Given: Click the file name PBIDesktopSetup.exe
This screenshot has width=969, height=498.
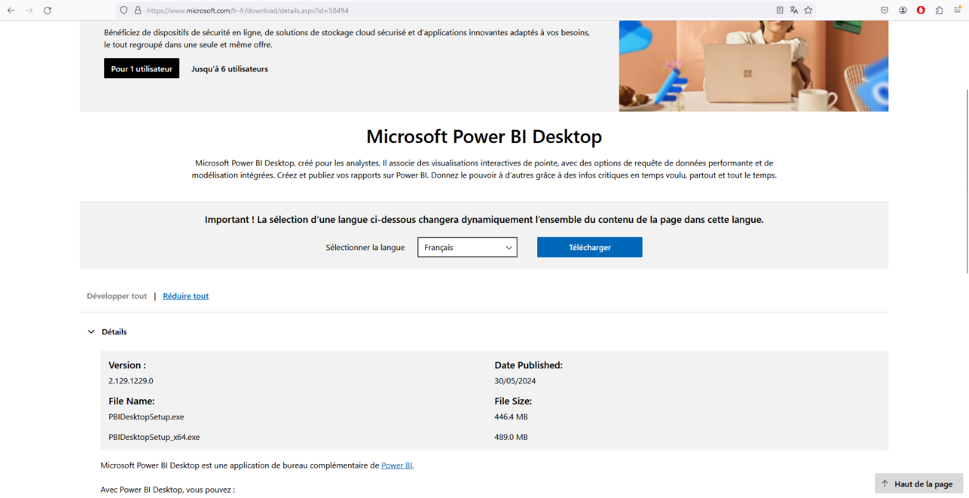Looking at the screenshot, I should click(147, 417).
